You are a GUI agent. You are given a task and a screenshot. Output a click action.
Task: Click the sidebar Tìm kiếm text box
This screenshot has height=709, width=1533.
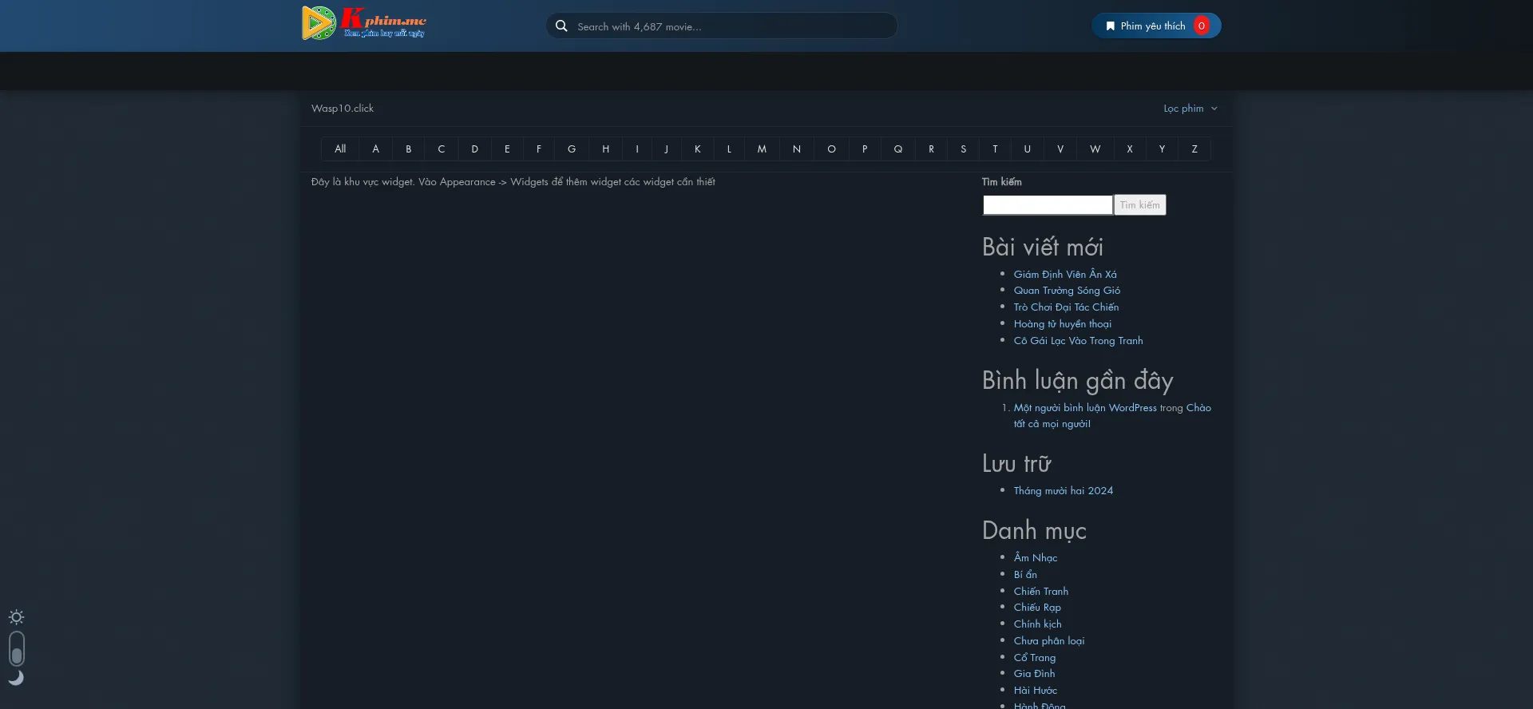pyautogui.click(x=1048, y=205)
